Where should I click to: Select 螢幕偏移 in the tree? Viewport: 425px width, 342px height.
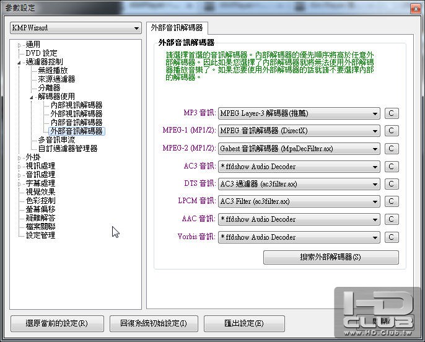[x=40, y=209]
